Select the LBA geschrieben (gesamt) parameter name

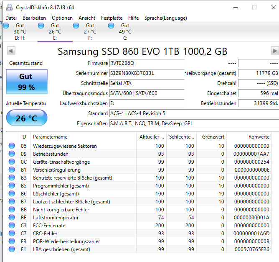click(61, 249)
